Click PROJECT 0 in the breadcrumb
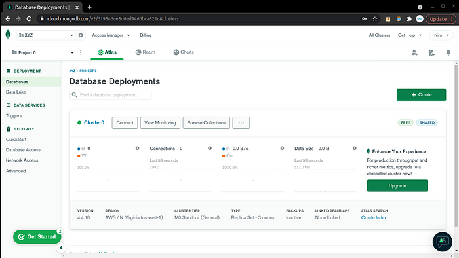 (88, 71)
